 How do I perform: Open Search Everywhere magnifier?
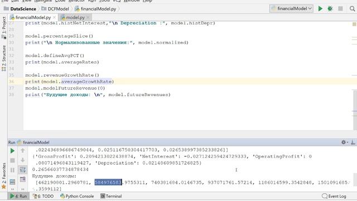tap(352, 9)
